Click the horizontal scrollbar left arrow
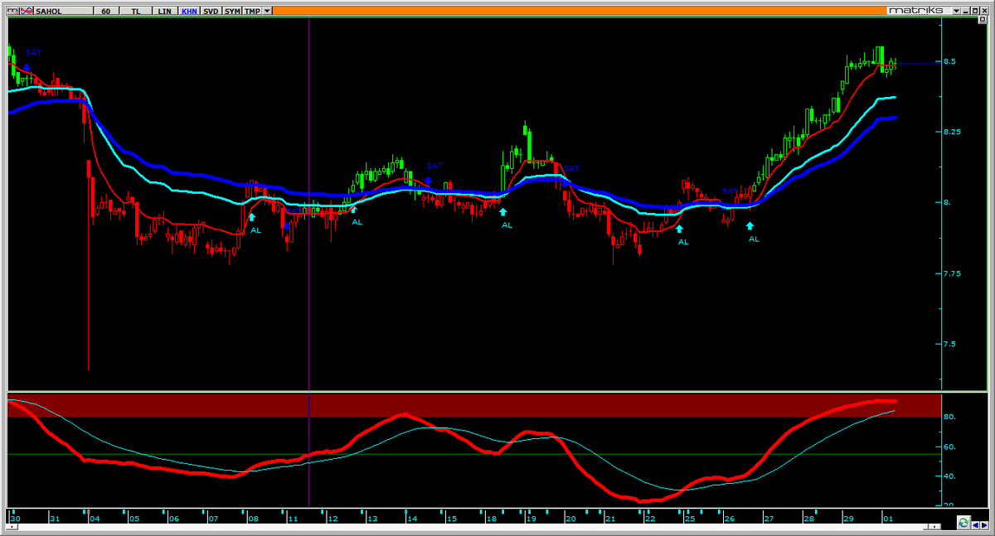 tap(13, 525)
